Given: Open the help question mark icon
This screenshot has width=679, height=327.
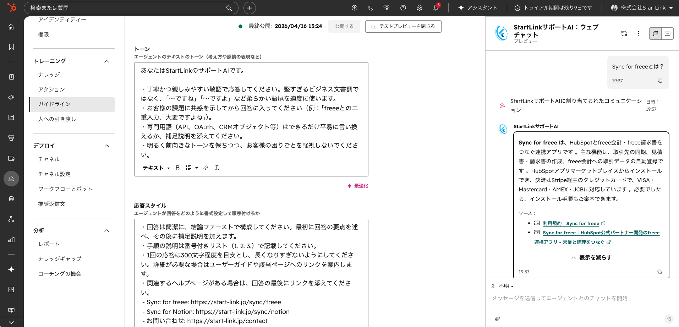Looking at the screenshot, I should pos(403,8).
